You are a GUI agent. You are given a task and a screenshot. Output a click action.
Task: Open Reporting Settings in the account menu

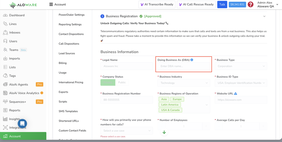(70, 24)
